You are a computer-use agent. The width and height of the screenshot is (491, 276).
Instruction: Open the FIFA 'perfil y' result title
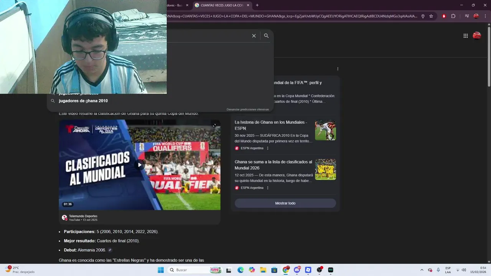297,83
